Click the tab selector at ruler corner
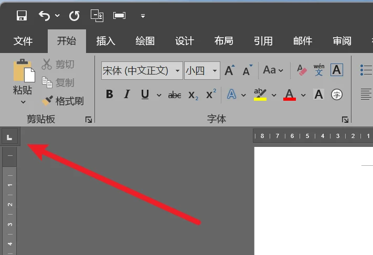 [x=9, y=136]
